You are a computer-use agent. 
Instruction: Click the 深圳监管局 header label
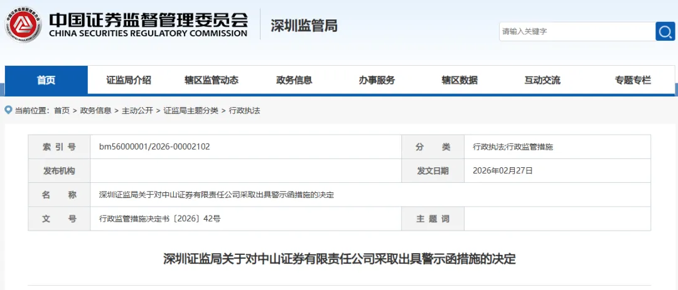(x=304, y=26)
